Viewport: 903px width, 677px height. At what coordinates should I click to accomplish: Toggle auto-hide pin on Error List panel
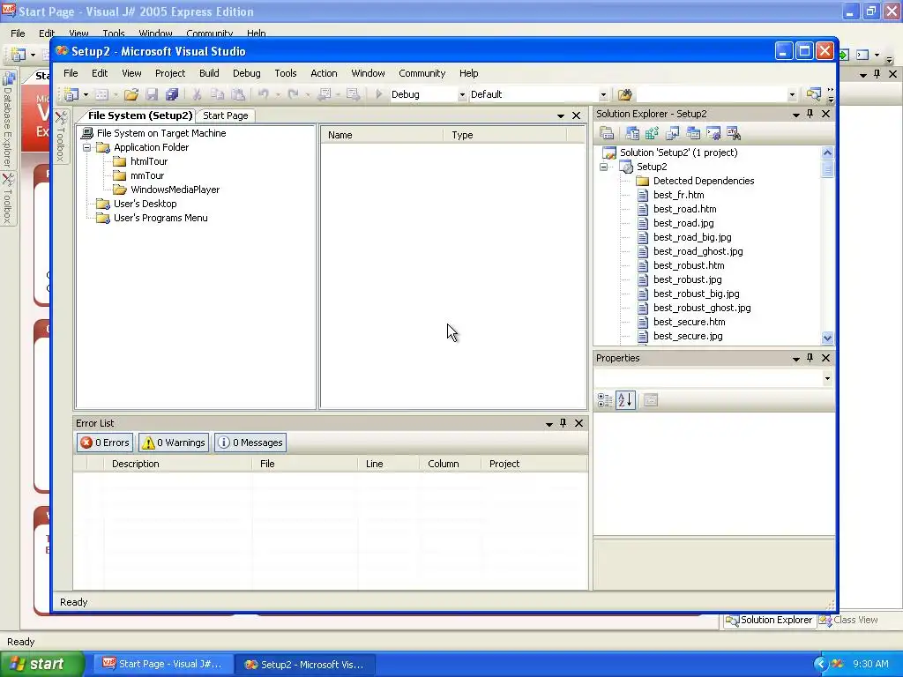point(563,423)
